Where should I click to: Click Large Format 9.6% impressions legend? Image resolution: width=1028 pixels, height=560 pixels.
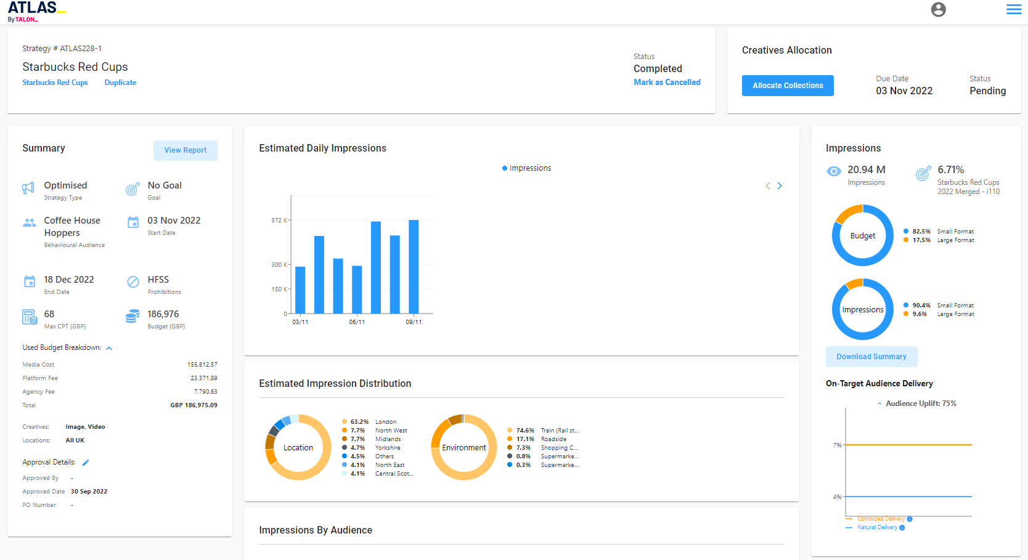click(939, 314)
